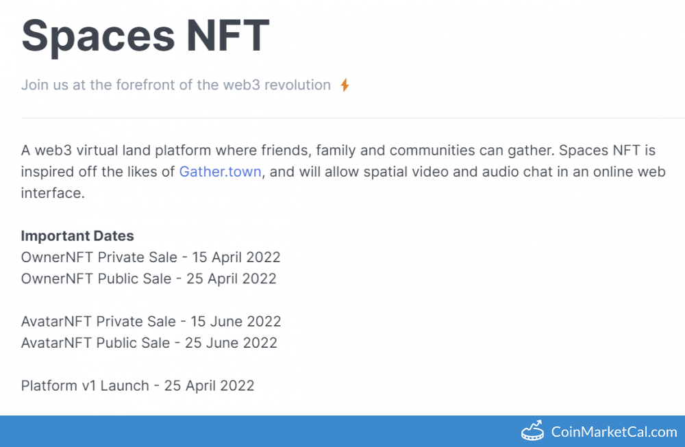
Task: Click the CoinMarketCal logo icon
Action: [x=532, y=431]
